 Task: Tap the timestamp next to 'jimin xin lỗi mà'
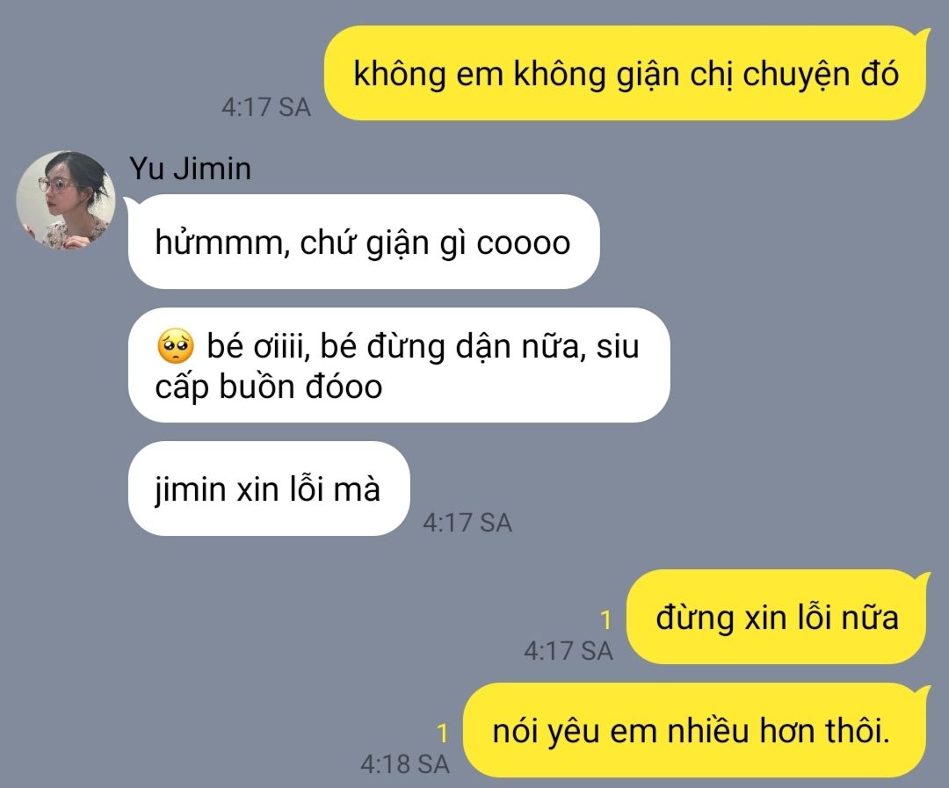click(467, 523)
